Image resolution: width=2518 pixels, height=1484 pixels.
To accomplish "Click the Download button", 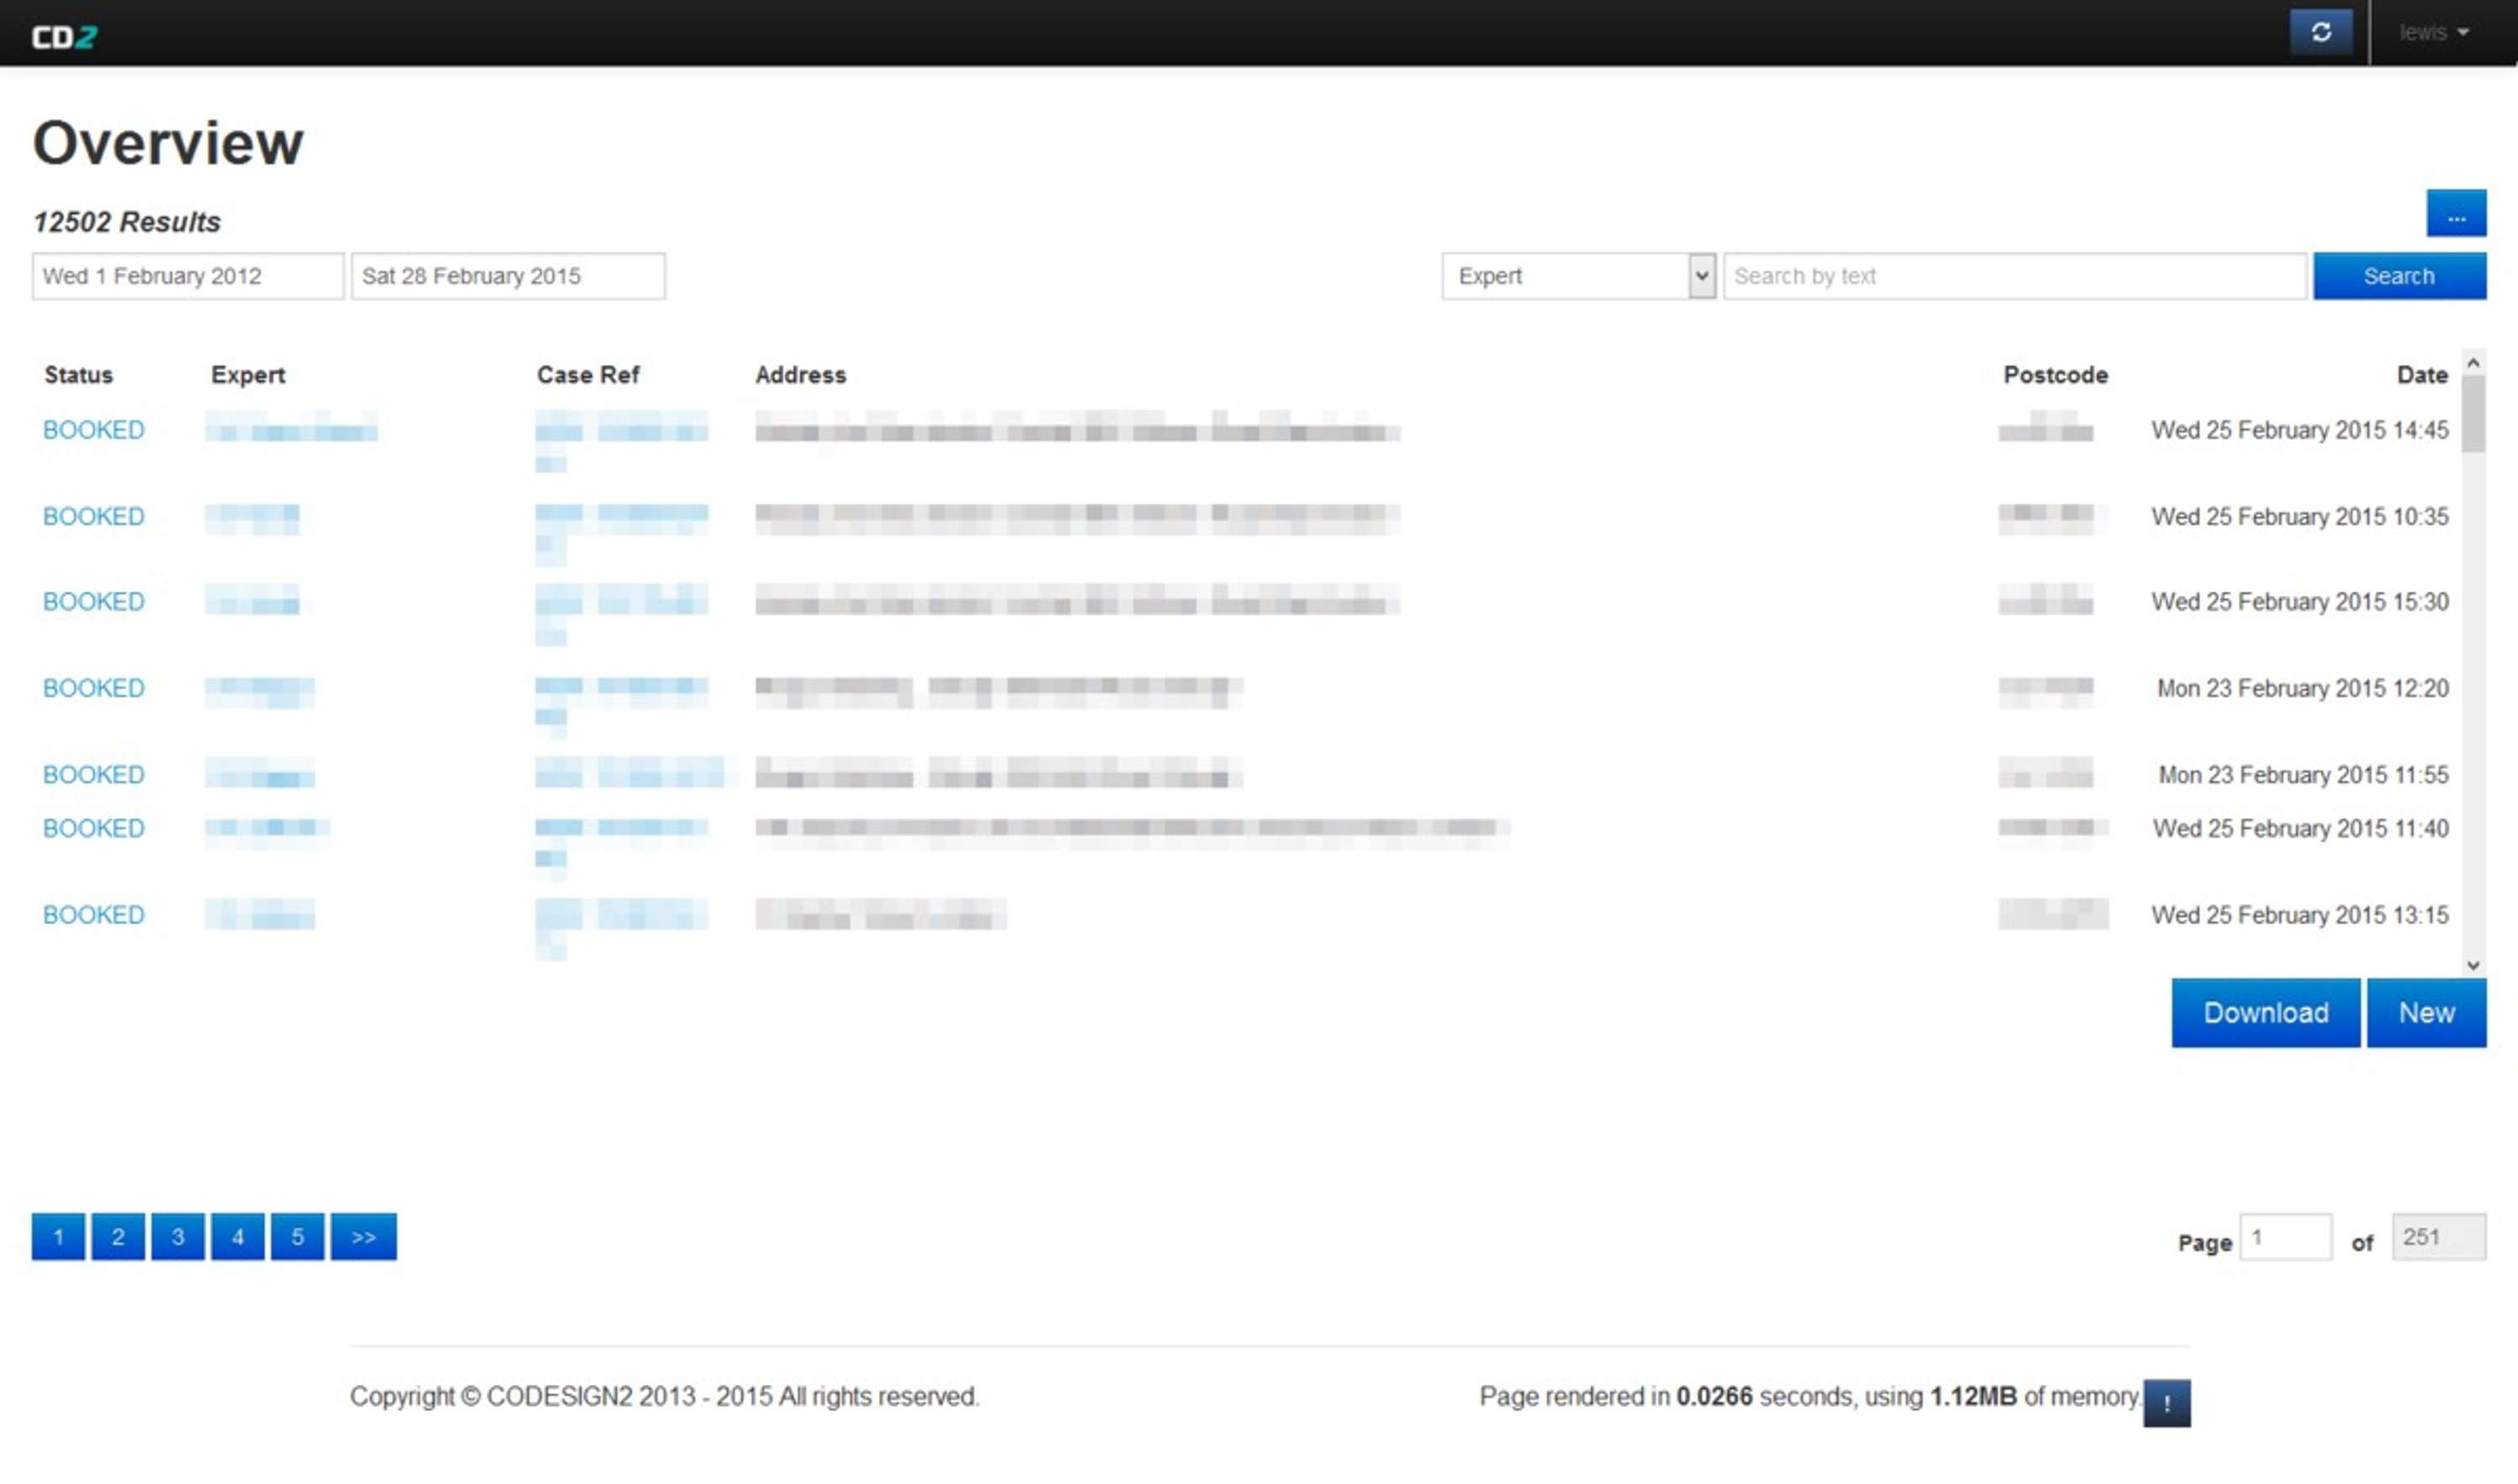I will coord(2265,1013).
